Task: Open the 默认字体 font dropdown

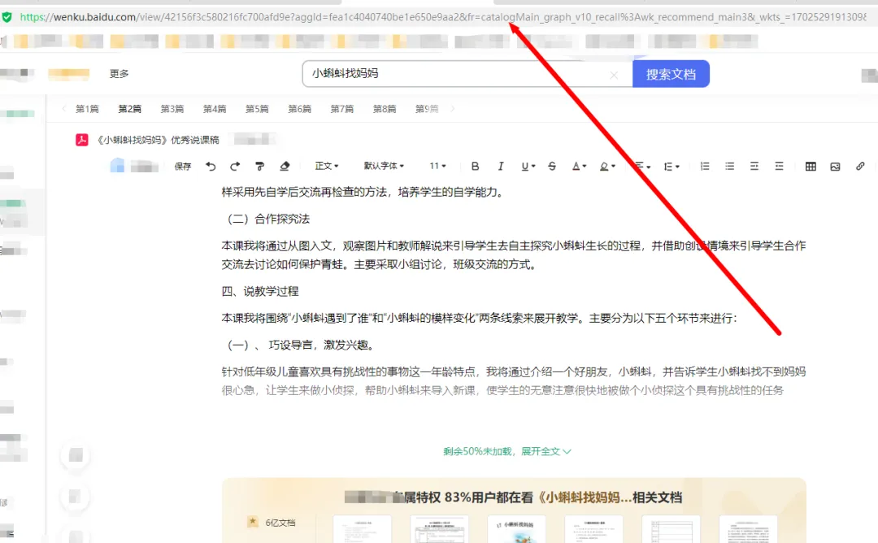Action: pos(384,166)
